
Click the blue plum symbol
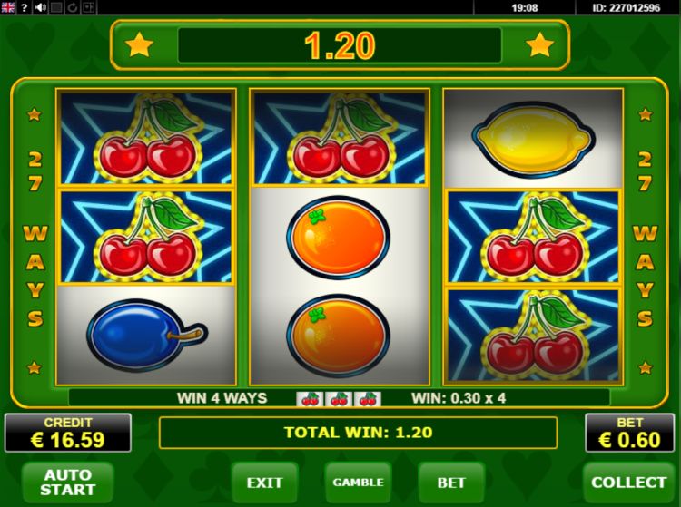tap(146, 335)
